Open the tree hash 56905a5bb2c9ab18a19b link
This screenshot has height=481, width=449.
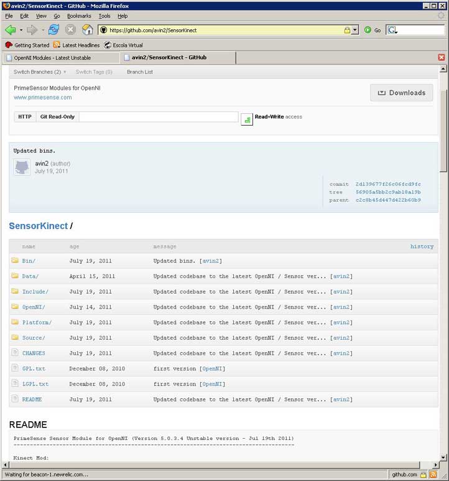coord(388,192)
